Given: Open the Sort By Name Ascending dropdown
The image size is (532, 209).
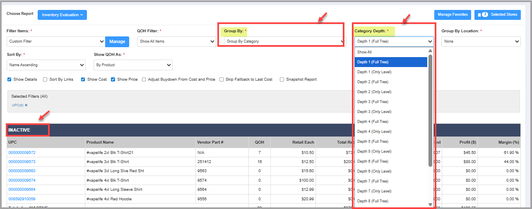Looking at the screenshot, I should [46, 65].
